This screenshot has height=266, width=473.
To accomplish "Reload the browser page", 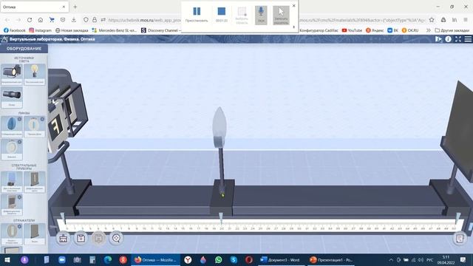I will 30,20.
